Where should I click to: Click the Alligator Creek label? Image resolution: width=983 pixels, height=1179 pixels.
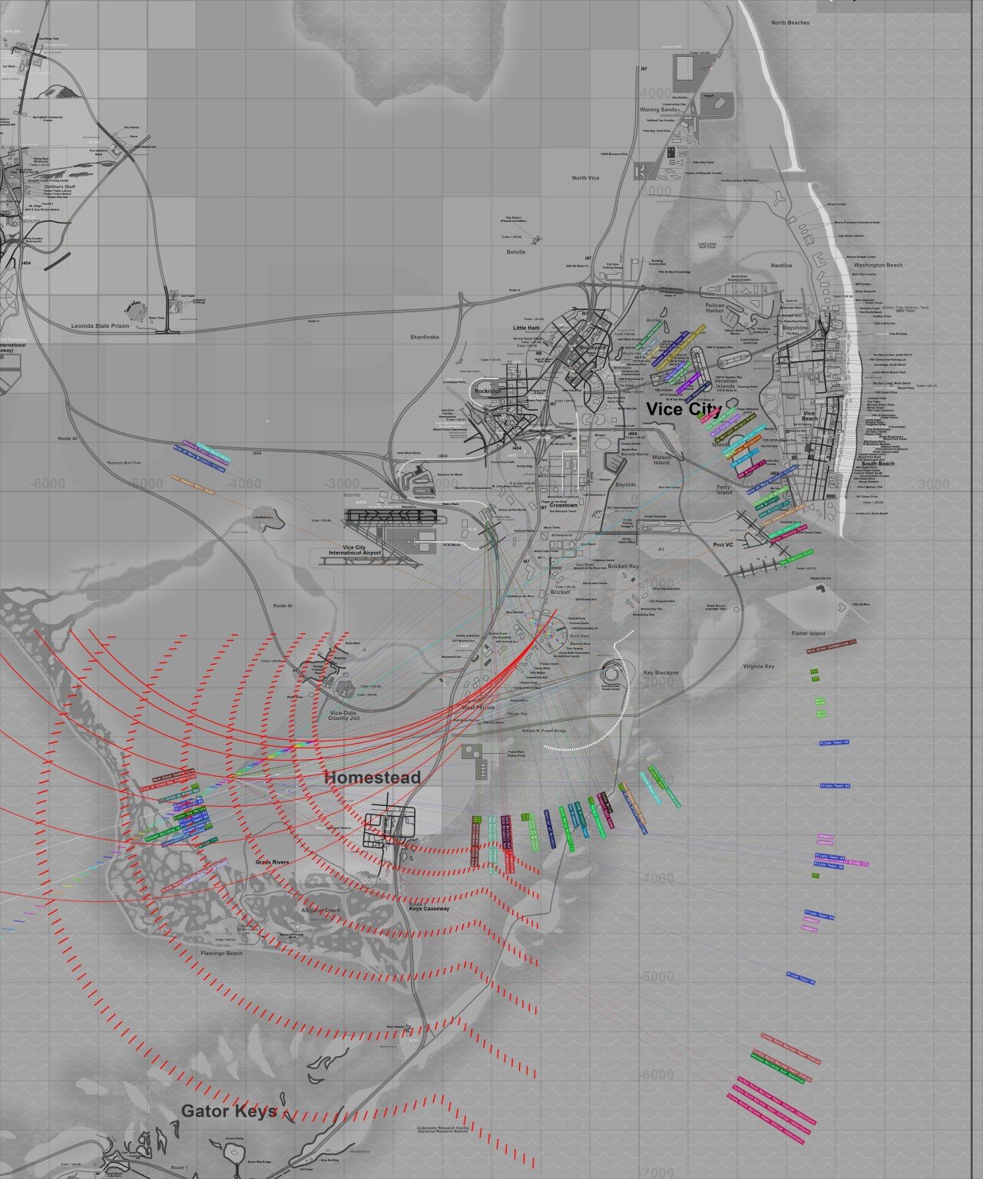pos(320,910)
